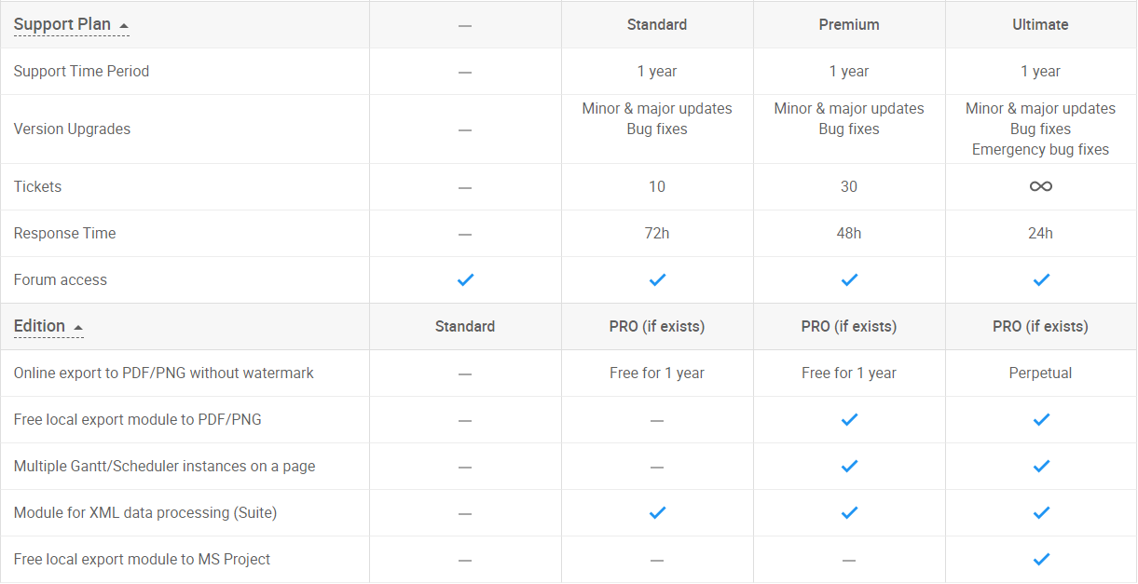Click Forum access checkmark under Ultimate
Screen dimensions: 1138x584
1041,279
